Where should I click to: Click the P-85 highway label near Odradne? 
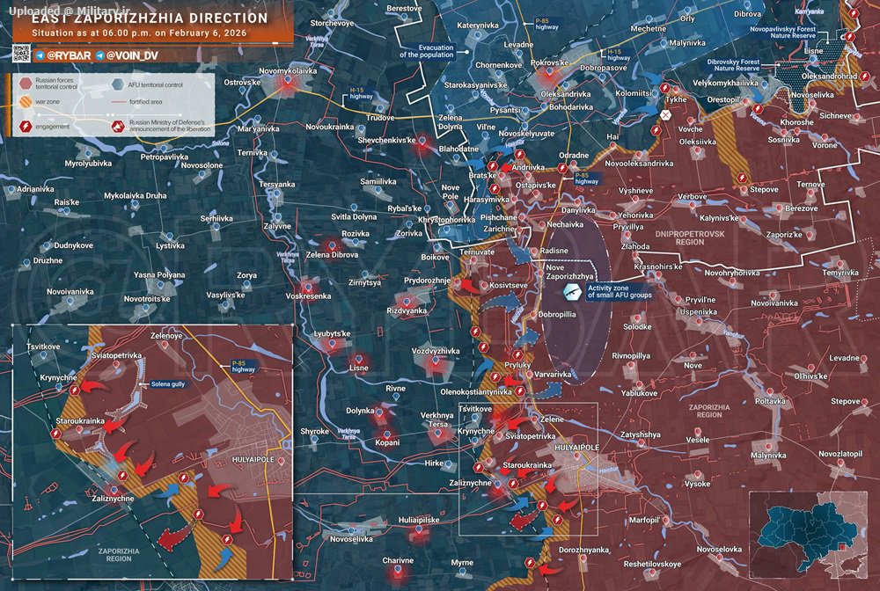[586, 179]
